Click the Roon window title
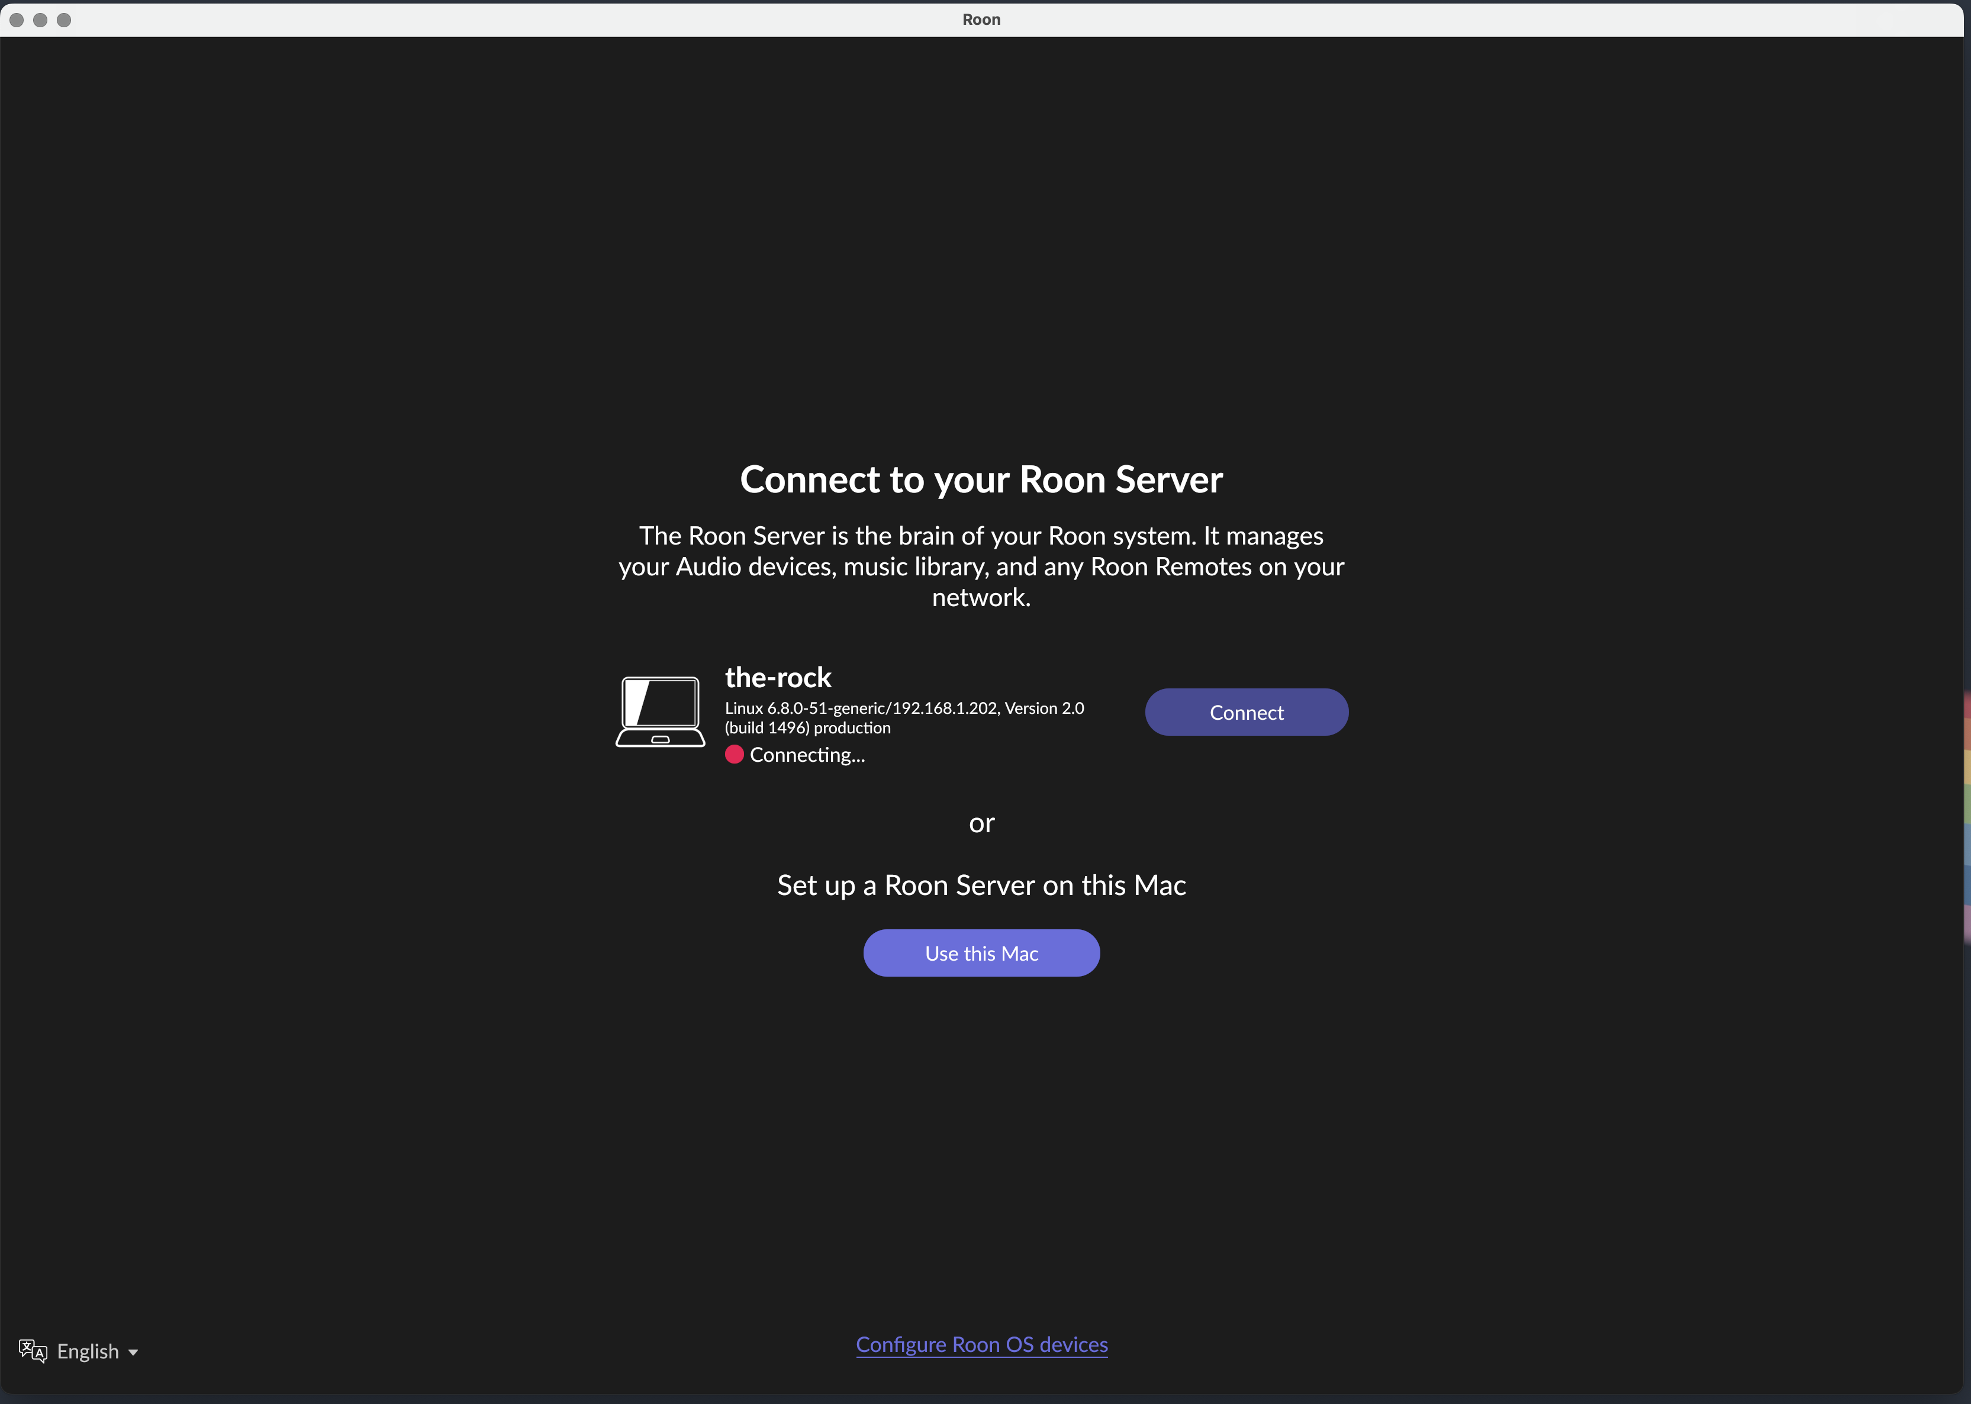The width and height of the screenshot is (1971, 1404). pyautogui.click(x=981, y=19)
